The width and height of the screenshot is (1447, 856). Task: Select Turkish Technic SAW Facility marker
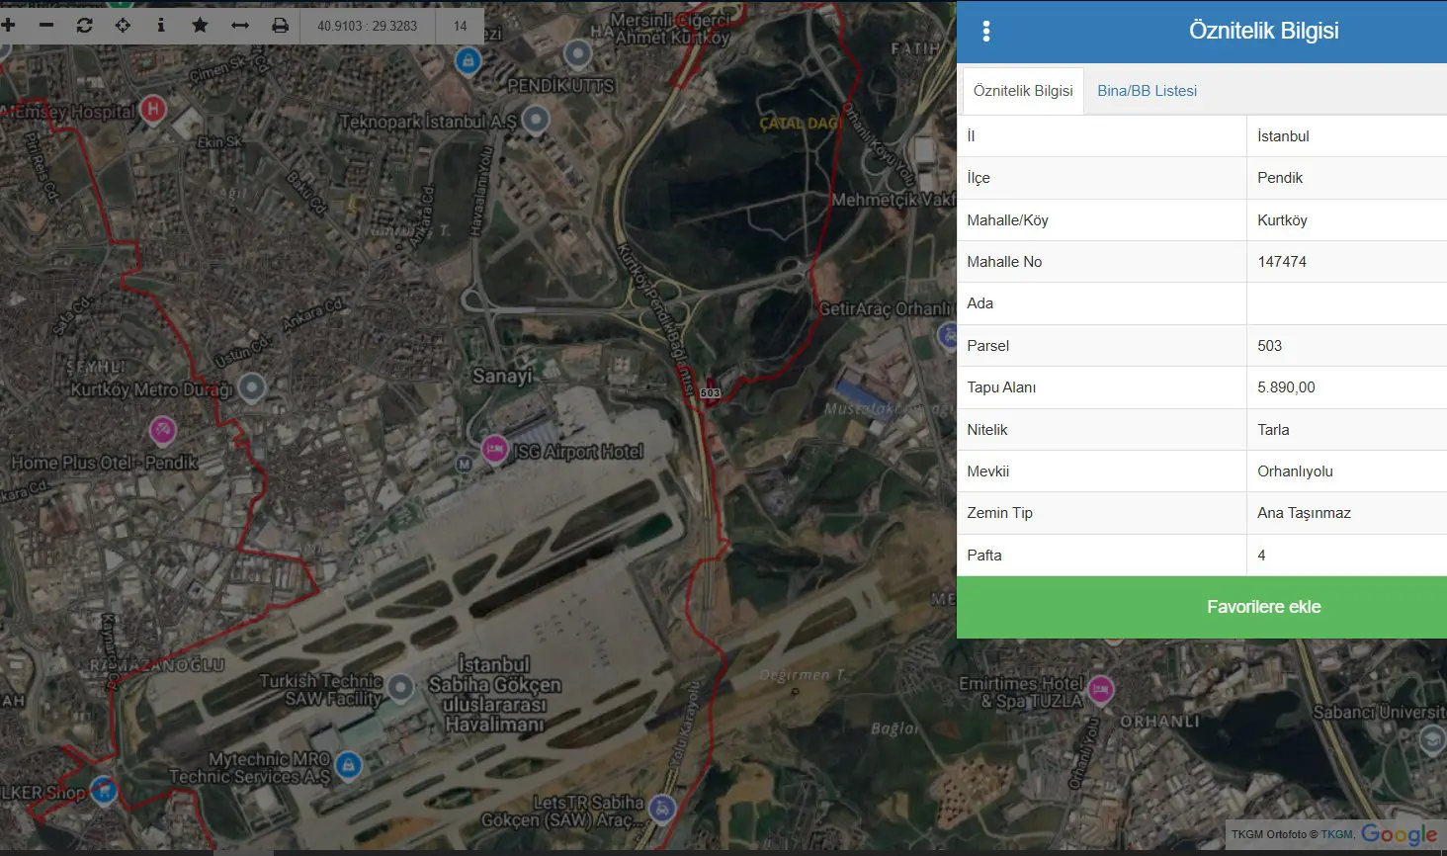coord(400,686)
